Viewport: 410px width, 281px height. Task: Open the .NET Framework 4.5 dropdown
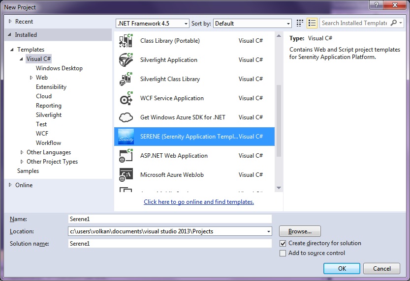153,24
